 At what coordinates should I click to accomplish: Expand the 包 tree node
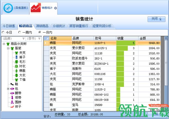[8, 89]
